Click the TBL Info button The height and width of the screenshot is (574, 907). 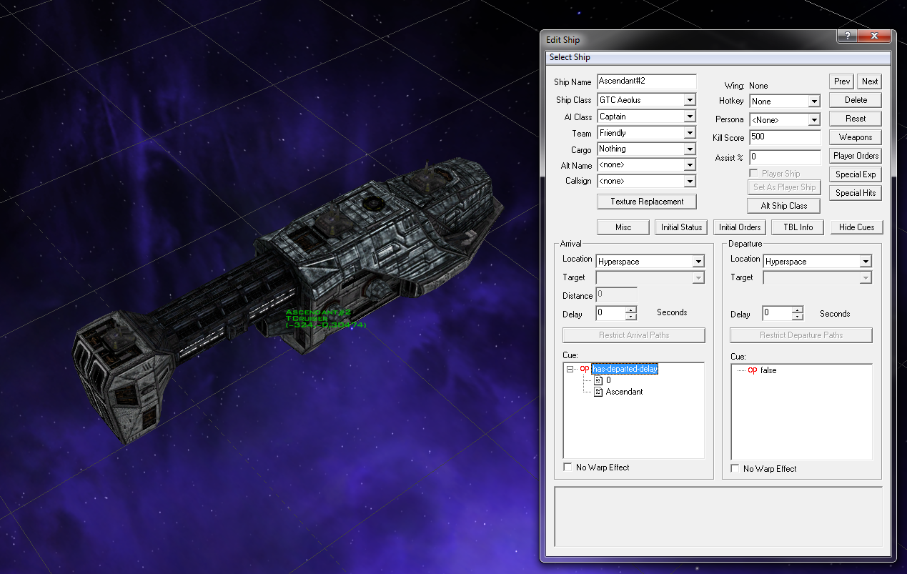tap(798, 227)
